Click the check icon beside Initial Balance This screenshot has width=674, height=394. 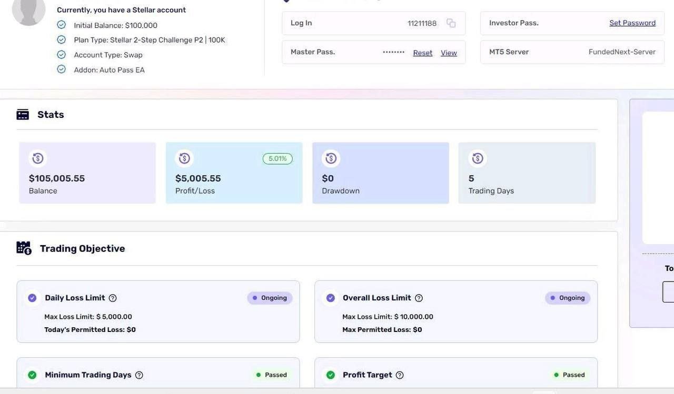pyautogui.click(x=62, y=25)
